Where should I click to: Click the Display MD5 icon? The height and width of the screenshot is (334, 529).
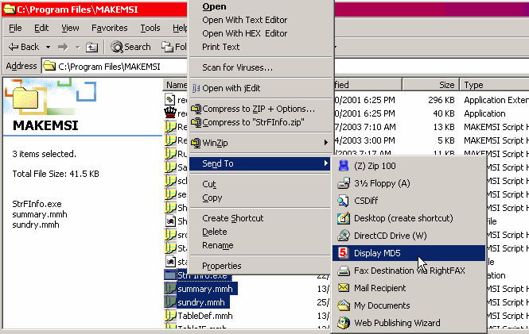tap(344, 253)
